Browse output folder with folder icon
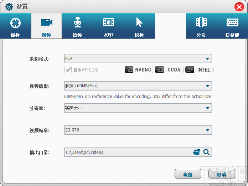Image resolution: width=248 pixels, height=186 pixels. tap(196, 152)
